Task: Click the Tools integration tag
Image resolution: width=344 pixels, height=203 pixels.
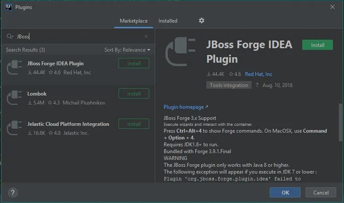Action: tap(229, 85)
